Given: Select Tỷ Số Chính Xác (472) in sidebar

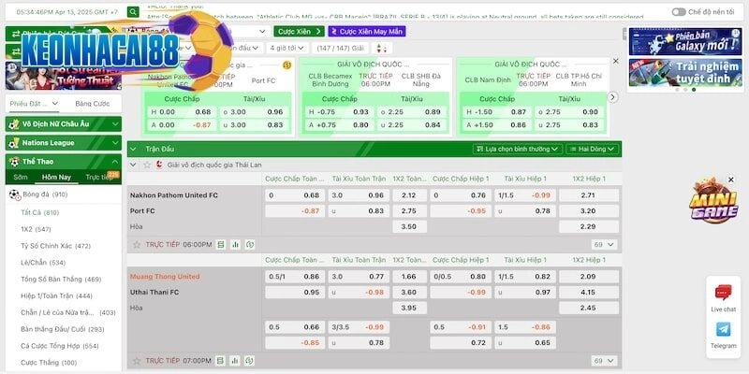Looking at the screenshot, I should pyautogui.click(x=55, y=246).
